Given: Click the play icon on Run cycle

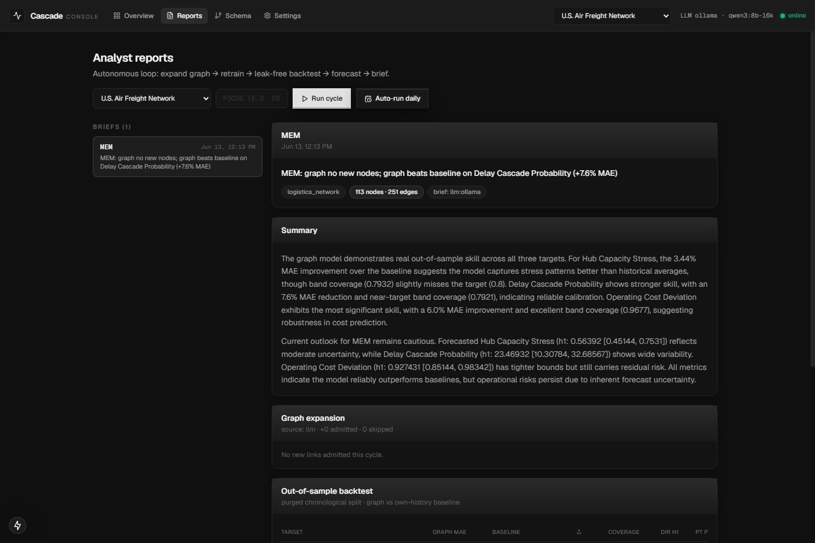Looking at the screenshot, I should pos(304,98).
